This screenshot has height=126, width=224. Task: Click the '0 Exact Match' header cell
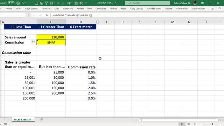81,27
